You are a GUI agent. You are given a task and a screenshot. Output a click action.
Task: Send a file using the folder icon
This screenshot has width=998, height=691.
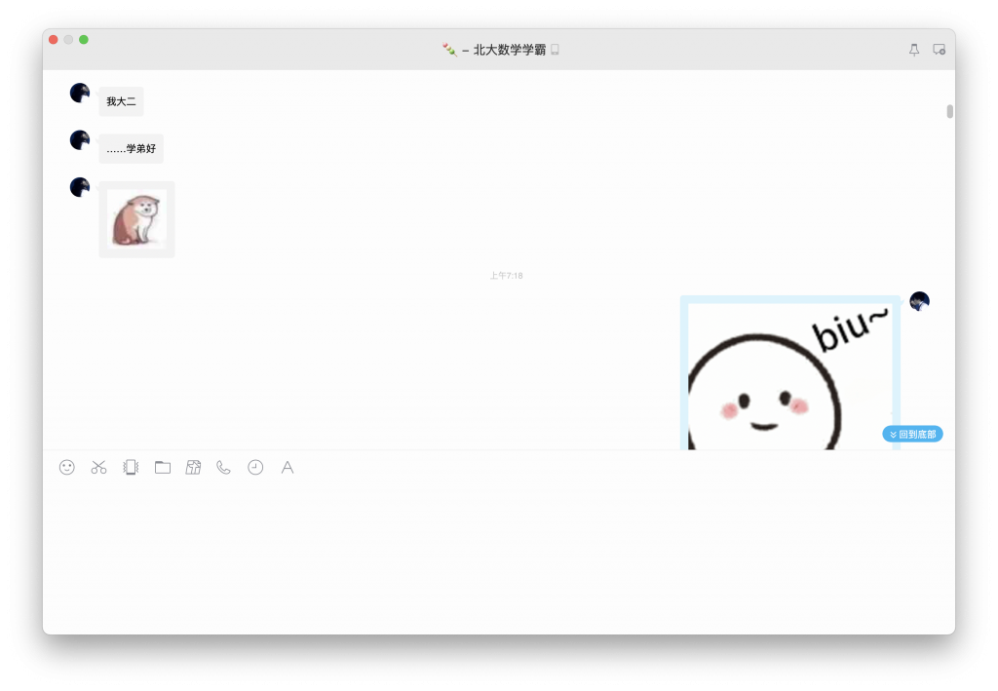click(x=162, y=468)
